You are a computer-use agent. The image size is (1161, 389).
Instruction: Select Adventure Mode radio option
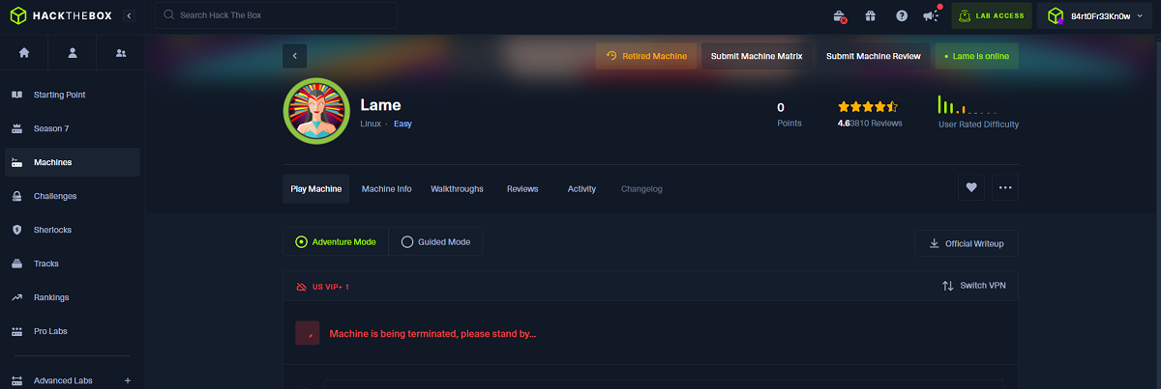tap(336, 242)
